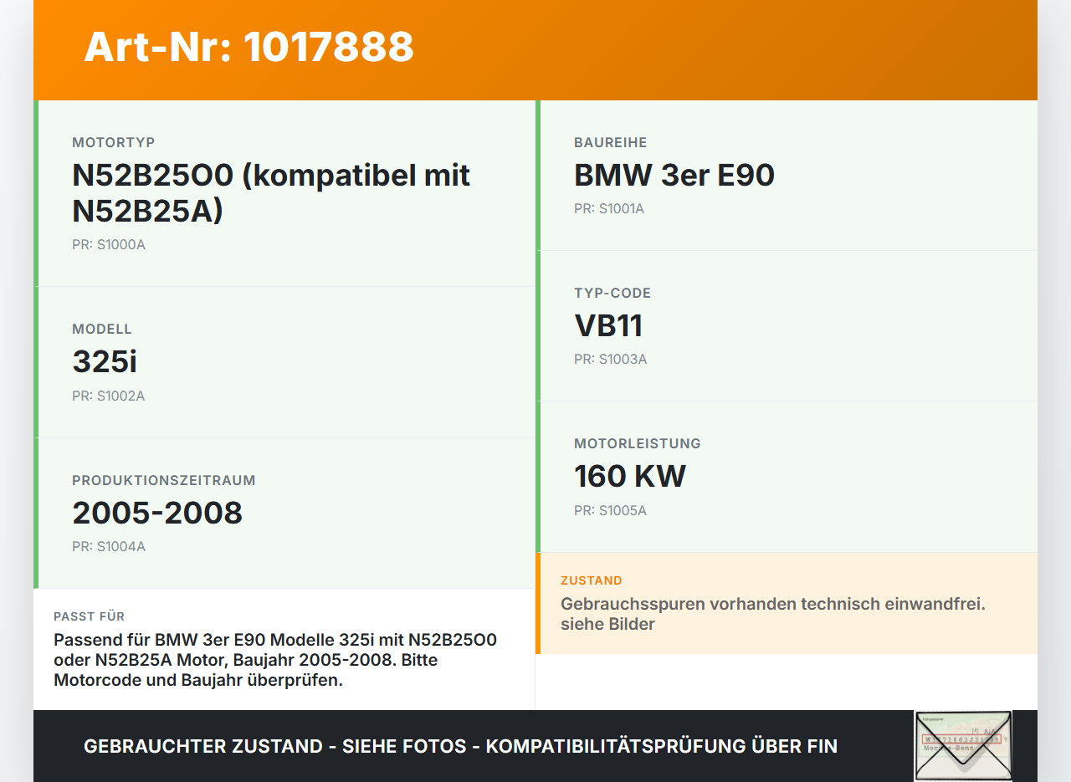
Task: Select the 160 KW power value
Action: pos(629,476)
